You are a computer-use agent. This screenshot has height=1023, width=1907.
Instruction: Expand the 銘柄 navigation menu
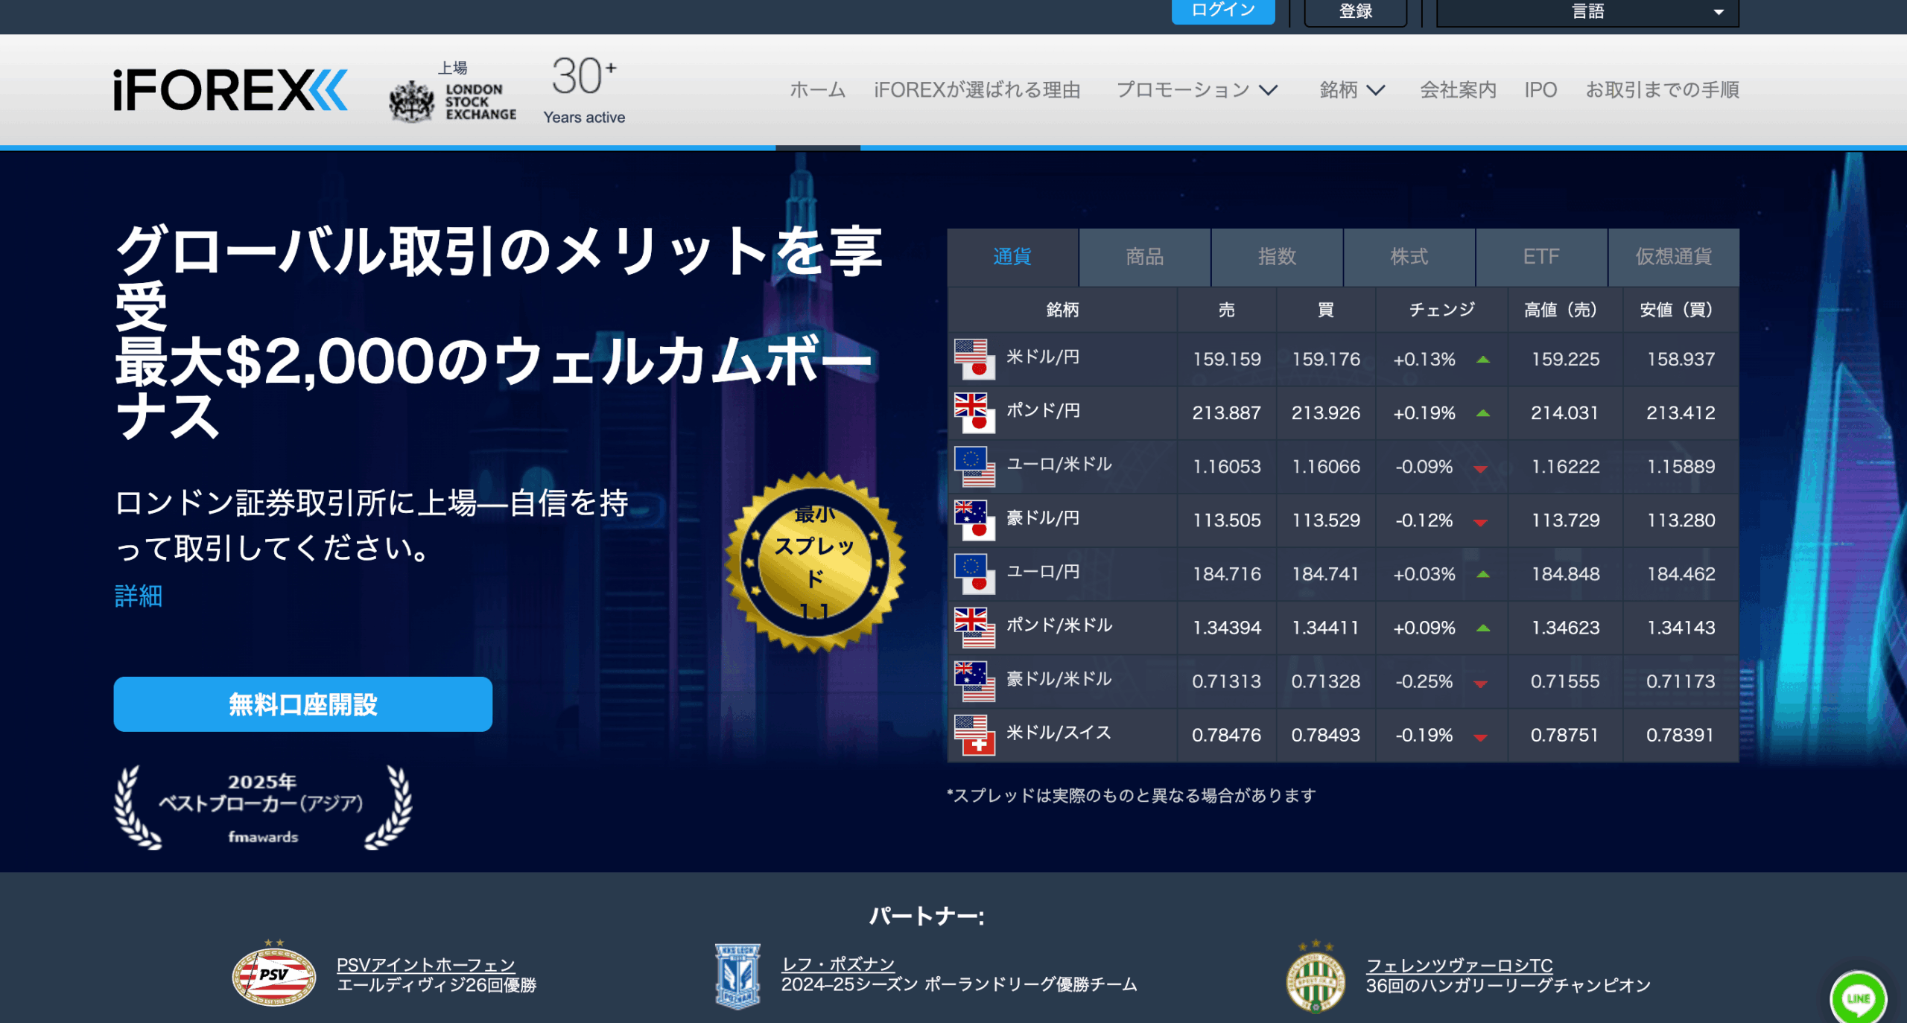click(x=1352, y=90)
